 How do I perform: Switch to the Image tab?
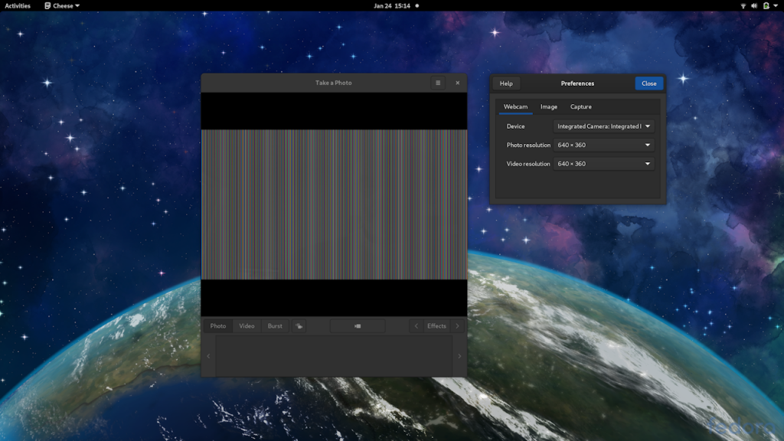tap(548, 106)
